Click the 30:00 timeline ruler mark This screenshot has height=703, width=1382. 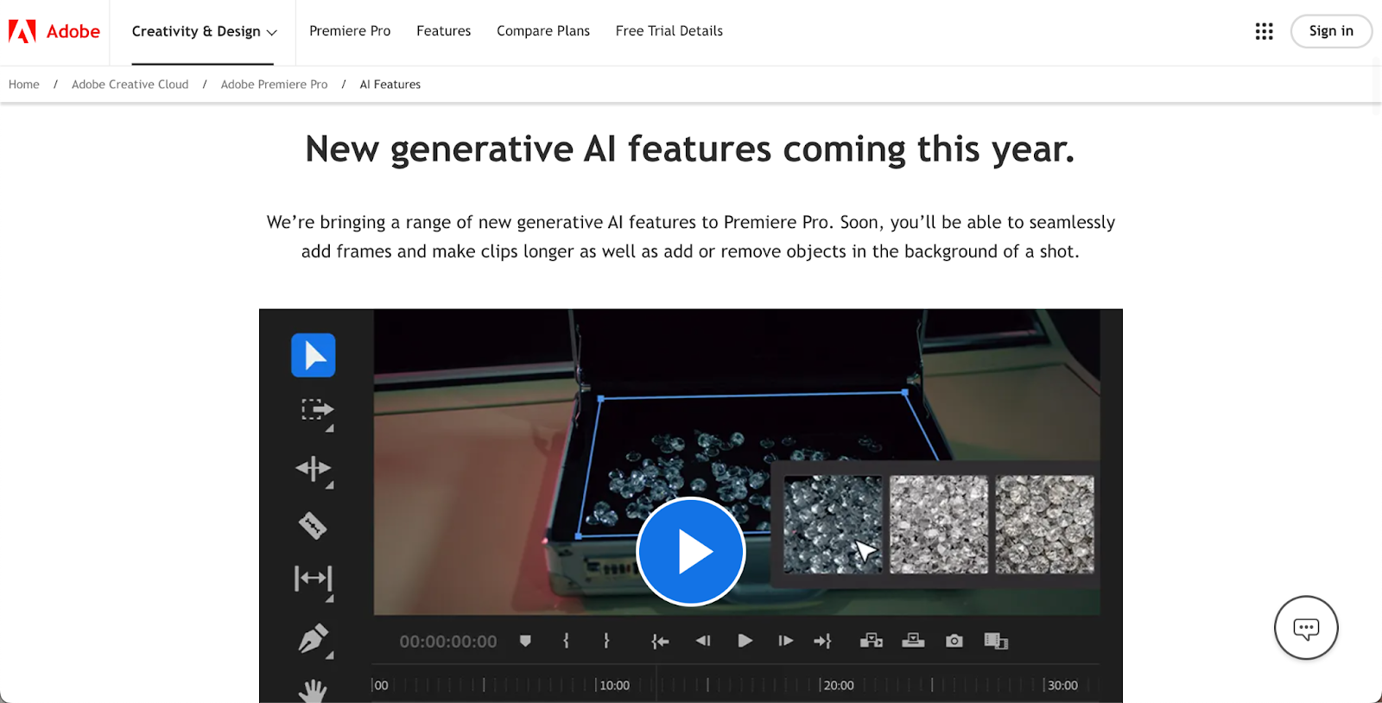coord(1062,686)
